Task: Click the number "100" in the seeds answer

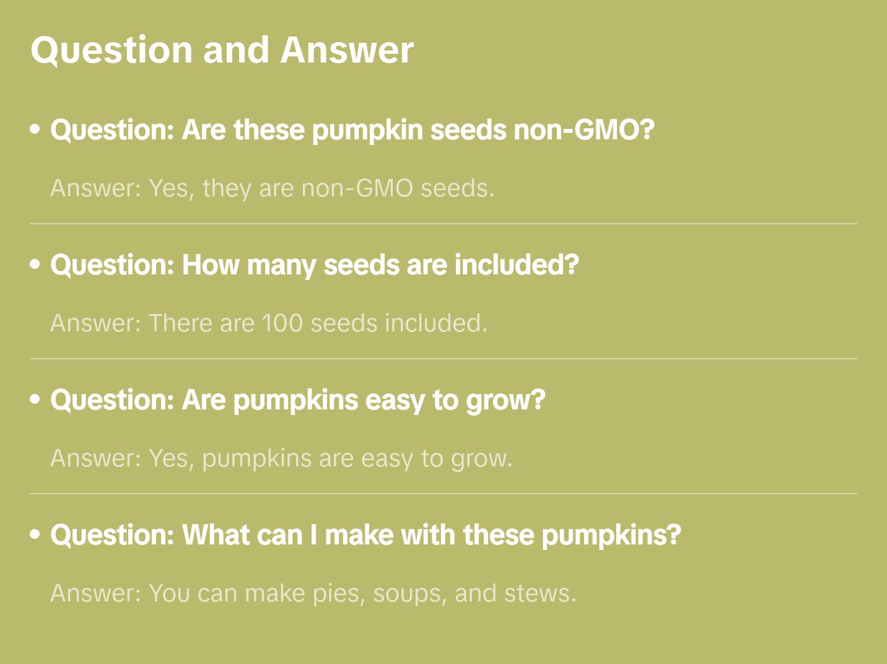Action: click(x=282, y=323)
